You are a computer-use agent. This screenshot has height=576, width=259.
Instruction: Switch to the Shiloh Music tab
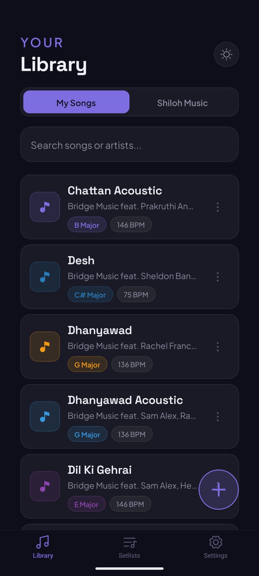(182, 103)
